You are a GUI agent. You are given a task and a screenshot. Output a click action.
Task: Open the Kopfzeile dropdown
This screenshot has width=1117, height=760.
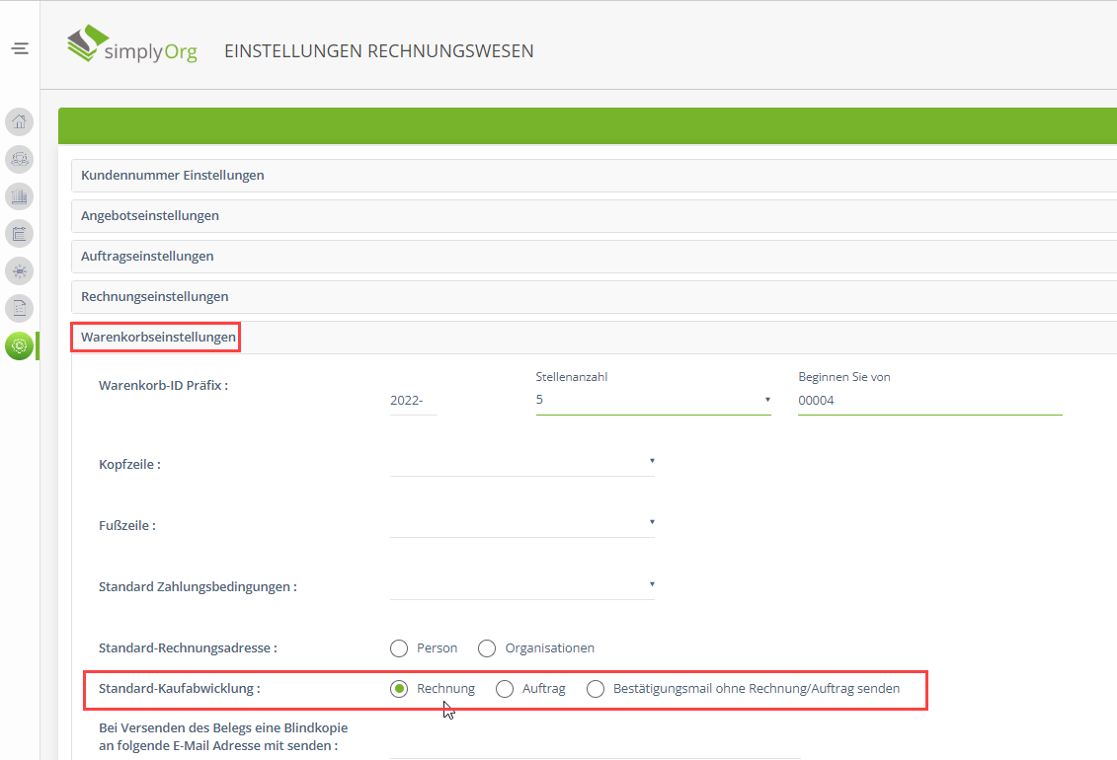point(521,462)
